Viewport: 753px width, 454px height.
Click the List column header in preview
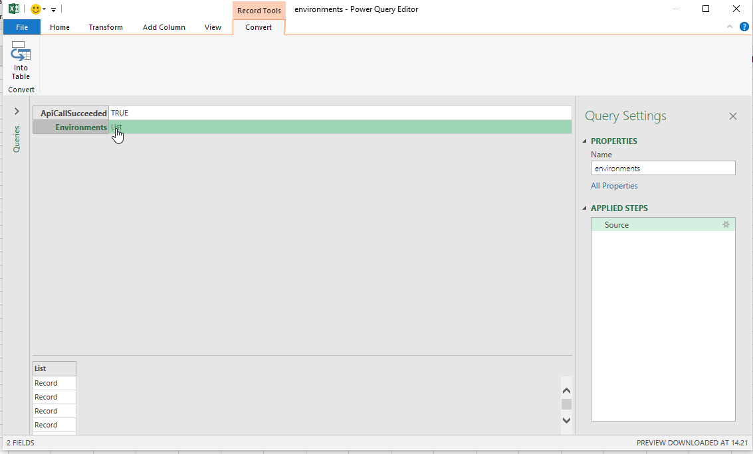tap(54, 368)
